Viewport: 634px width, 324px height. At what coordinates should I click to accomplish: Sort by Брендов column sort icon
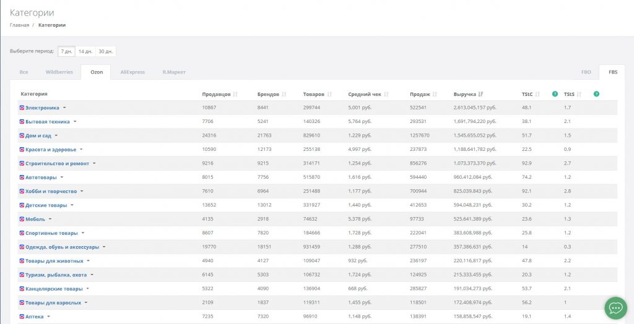(x=284, y=95)
